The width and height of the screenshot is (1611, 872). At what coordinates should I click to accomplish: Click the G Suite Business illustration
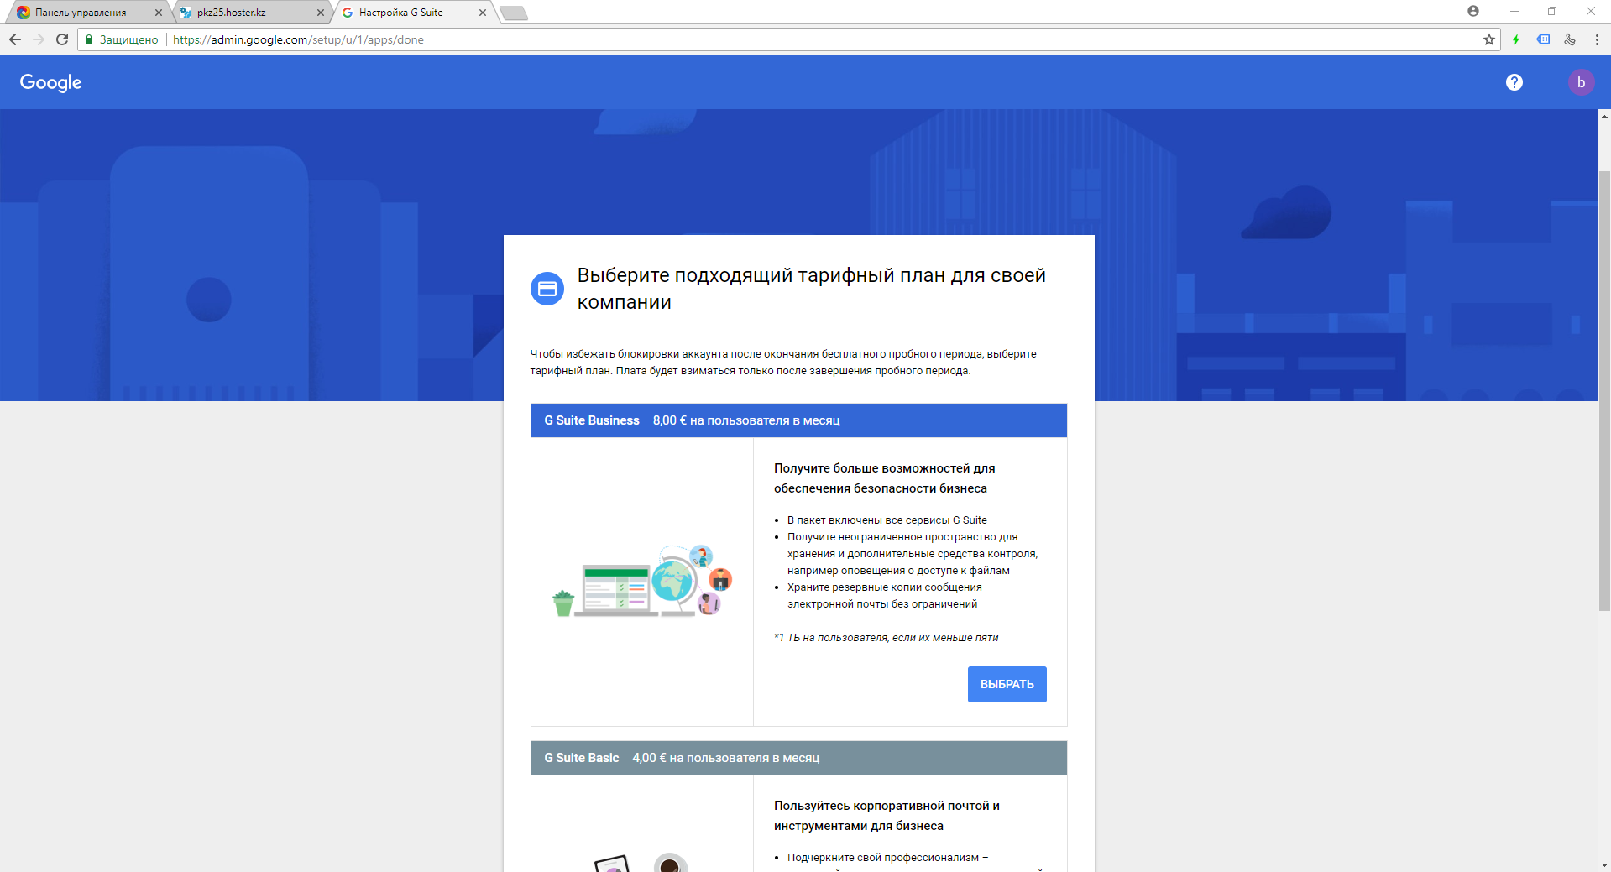[643, 581]
